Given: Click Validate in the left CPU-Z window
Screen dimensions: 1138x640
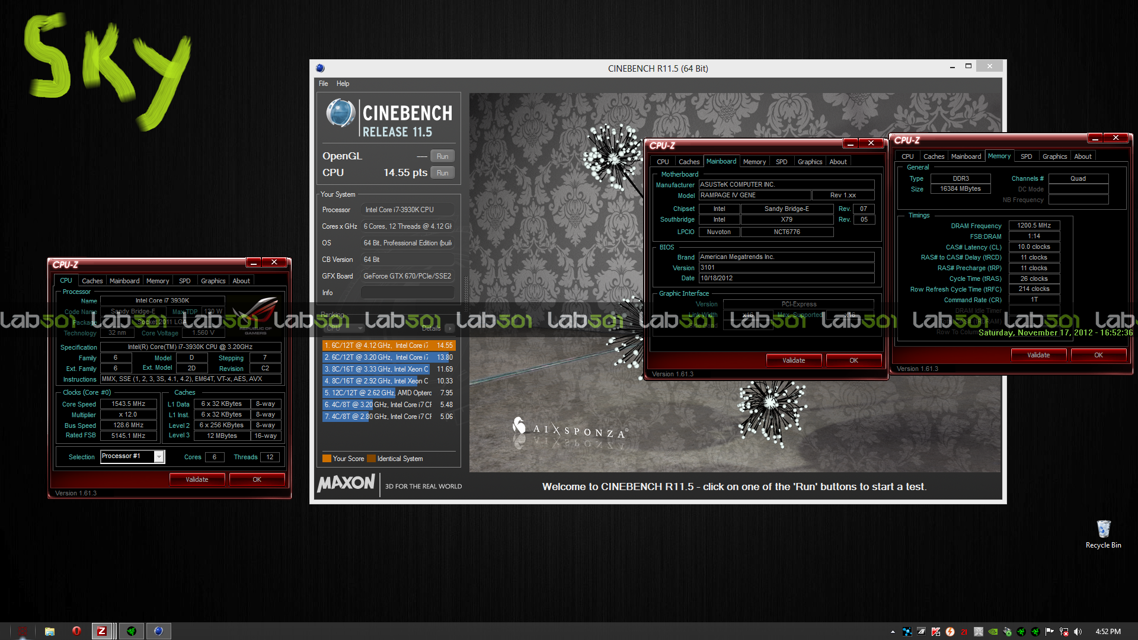Looking at the screenshot, I should (197, 479).
